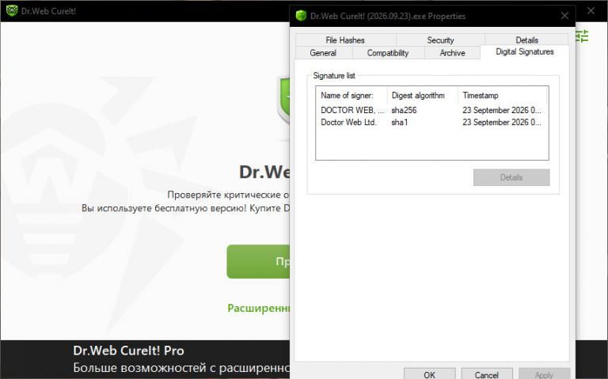Click the greyed-out Details button
This screenshot has width=608, height=379.
pos(511,177)
